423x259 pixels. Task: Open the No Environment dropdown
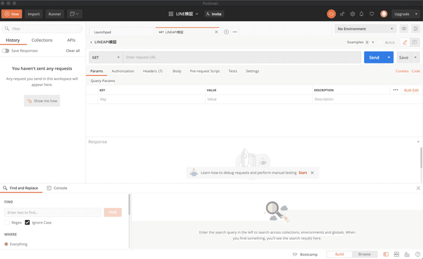tap(365, 29)
